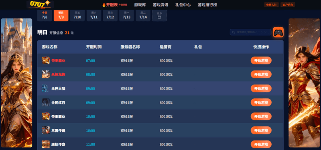Screen dimensions: 321x150
Task: Click 双线1服 in the 众神大陆 row
Action: point(127,88)
